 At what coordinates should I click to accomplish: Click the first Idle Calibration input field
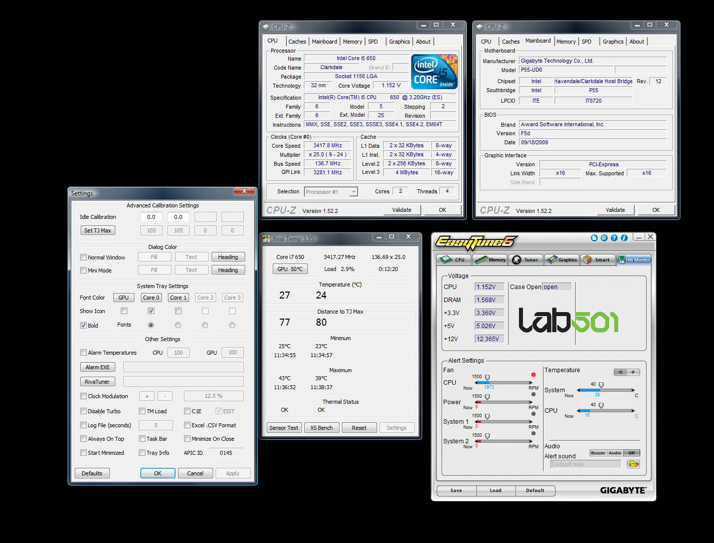pos(151,217)
